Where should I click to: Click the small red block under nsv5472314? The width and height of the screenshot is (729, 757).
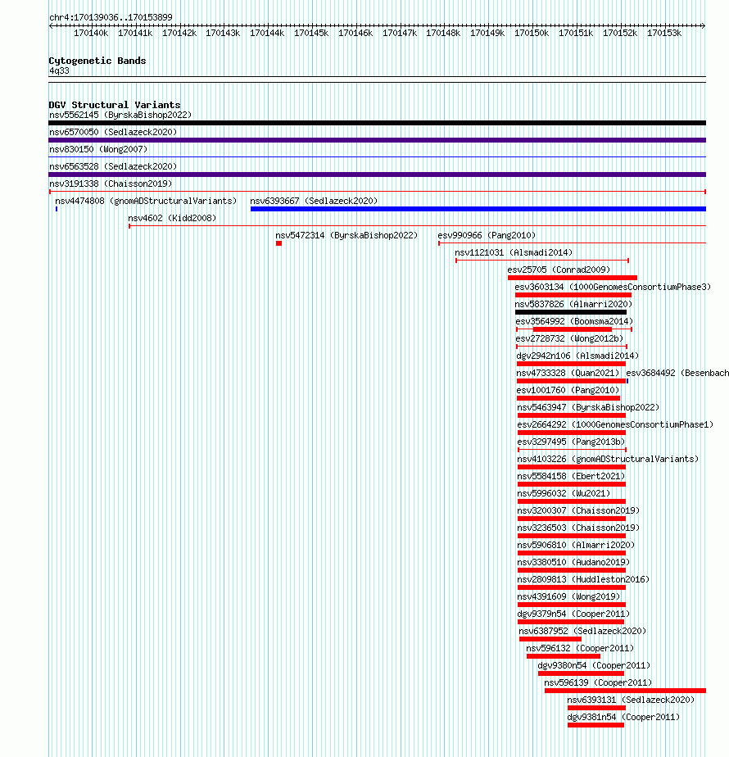[279, 243]
